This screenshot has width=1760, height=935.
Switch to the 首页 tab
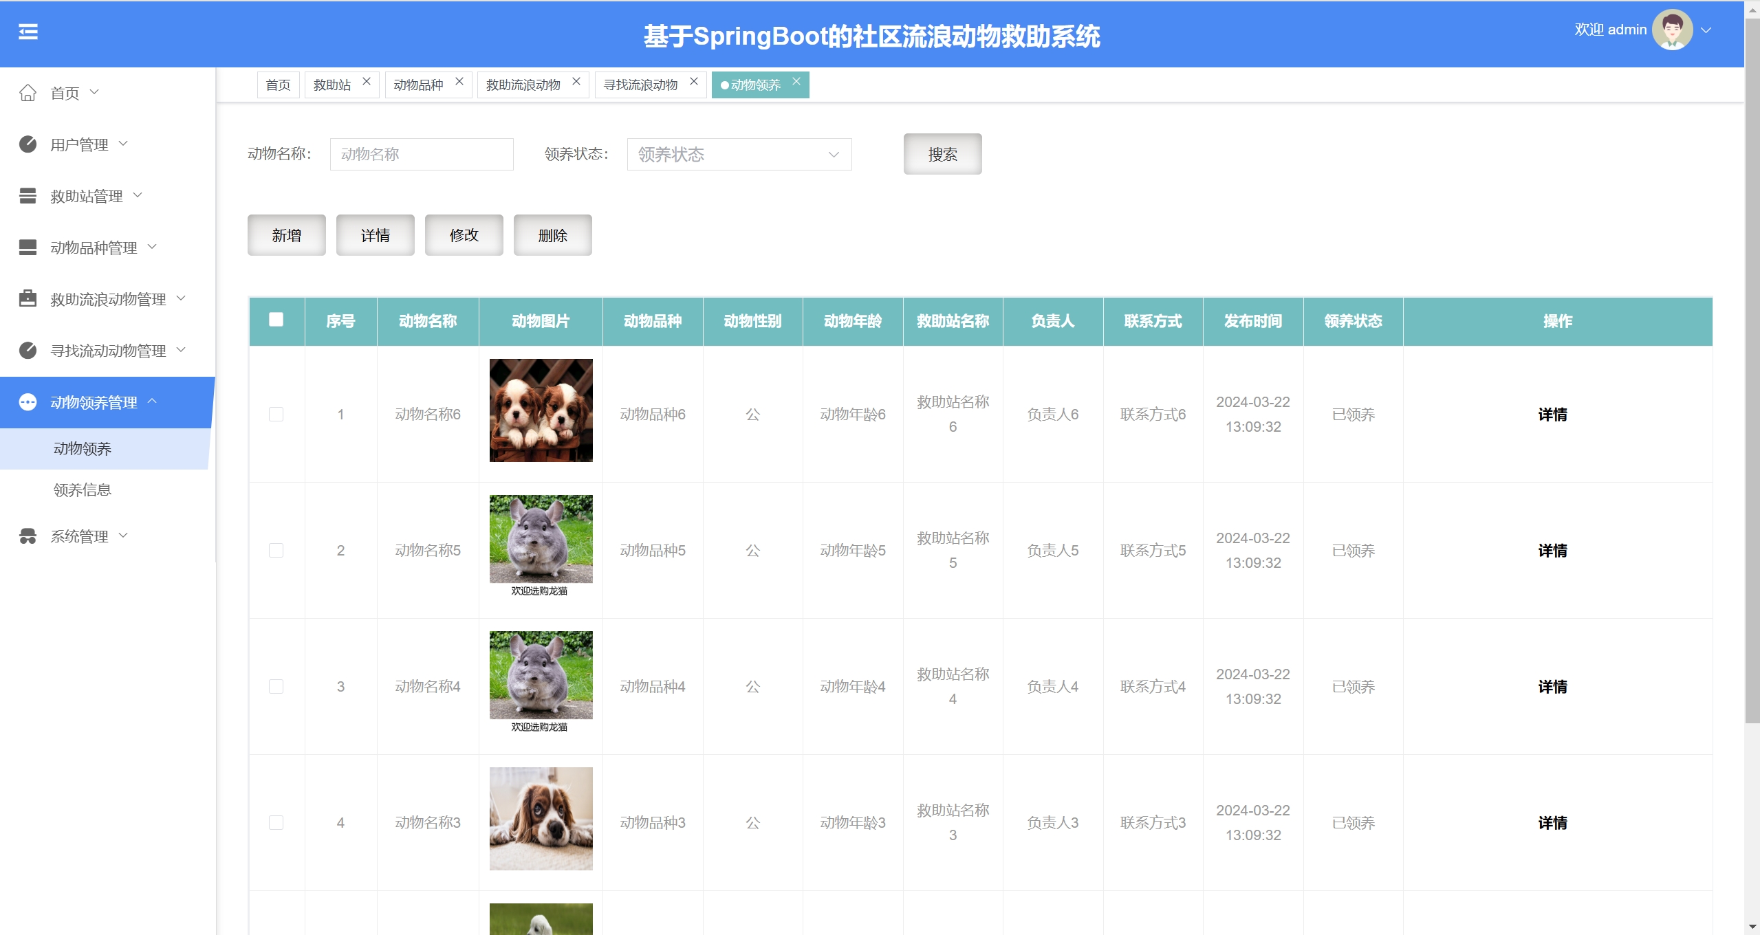click(x=279, y=85)
